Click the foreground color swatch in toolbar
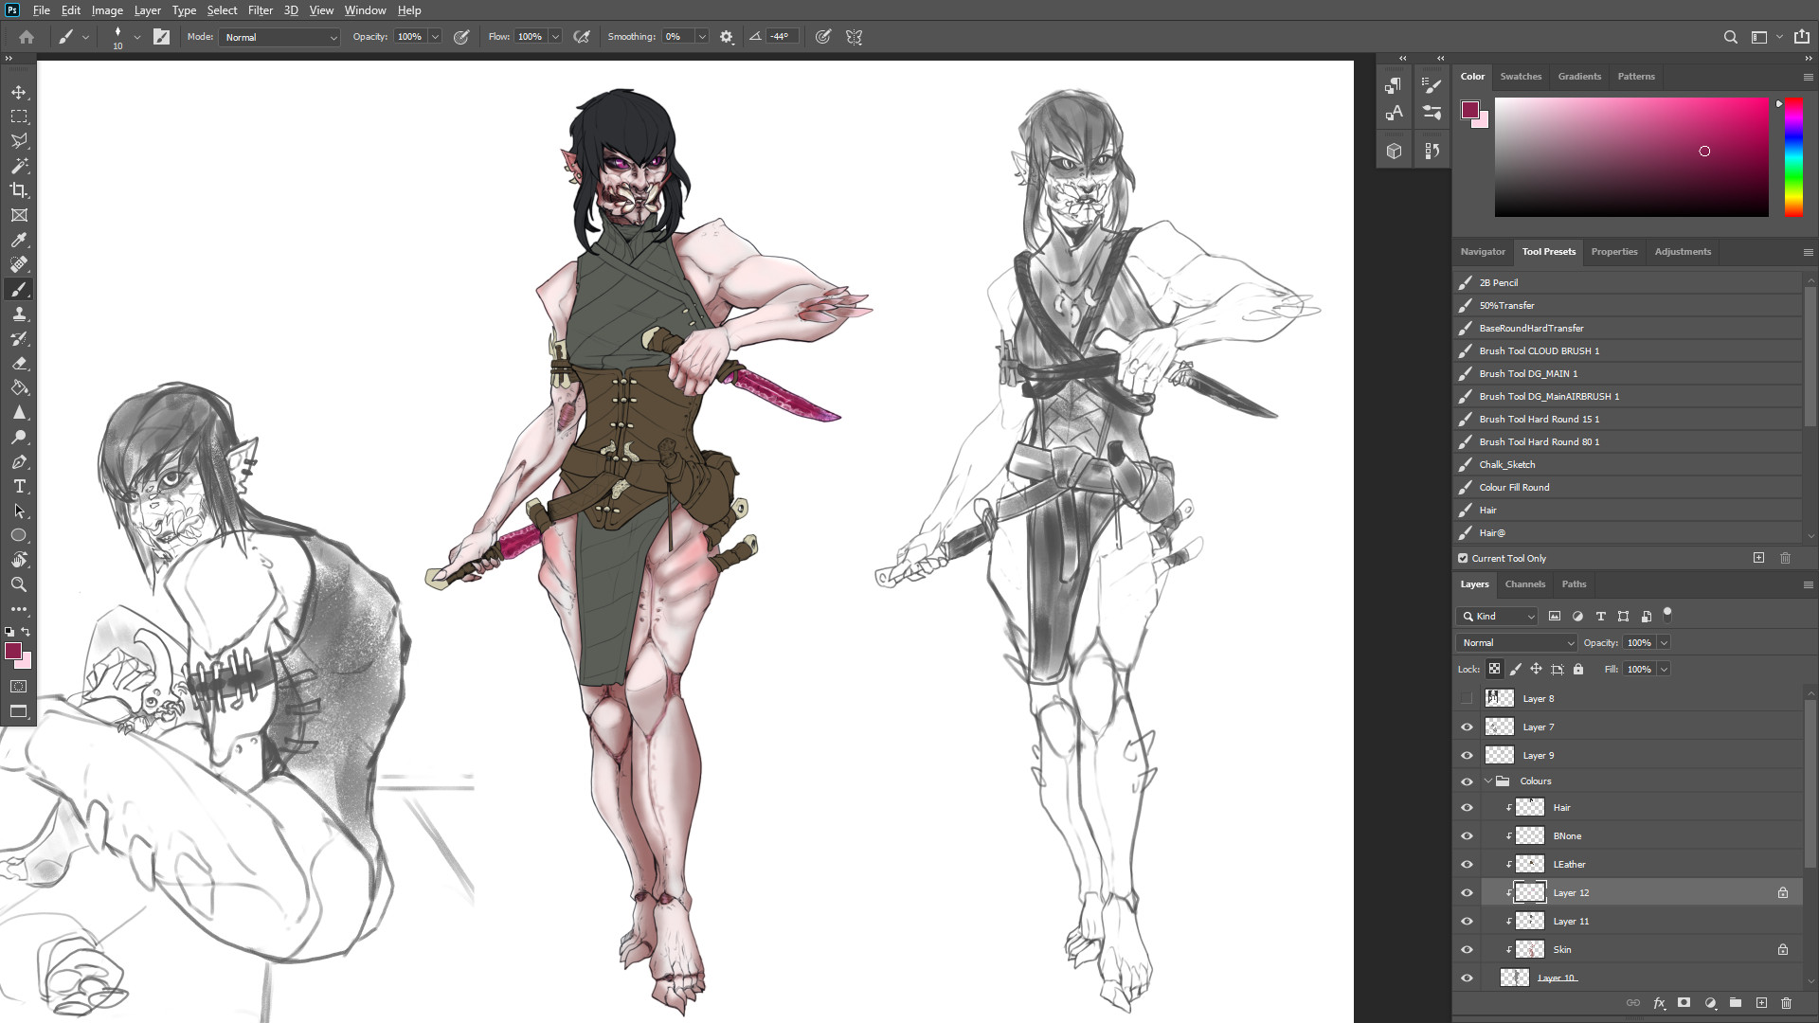This screenshot has height=1023, width=1819. tap(13, 651)
